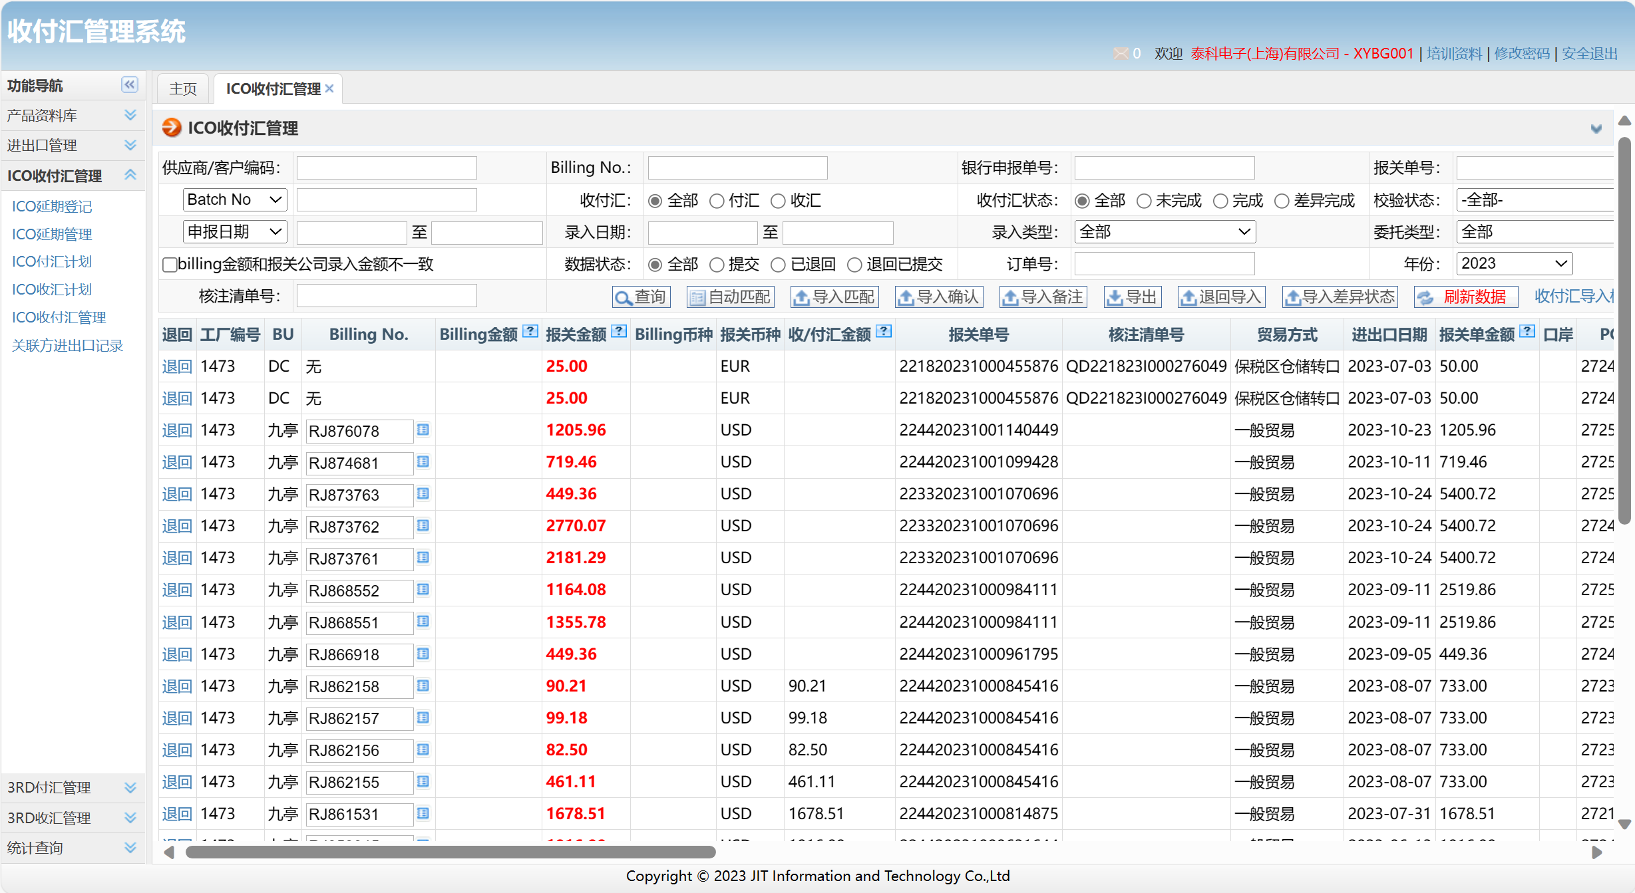
Task: Click help icon beside Billing金额 header
Action: point(530,331)
